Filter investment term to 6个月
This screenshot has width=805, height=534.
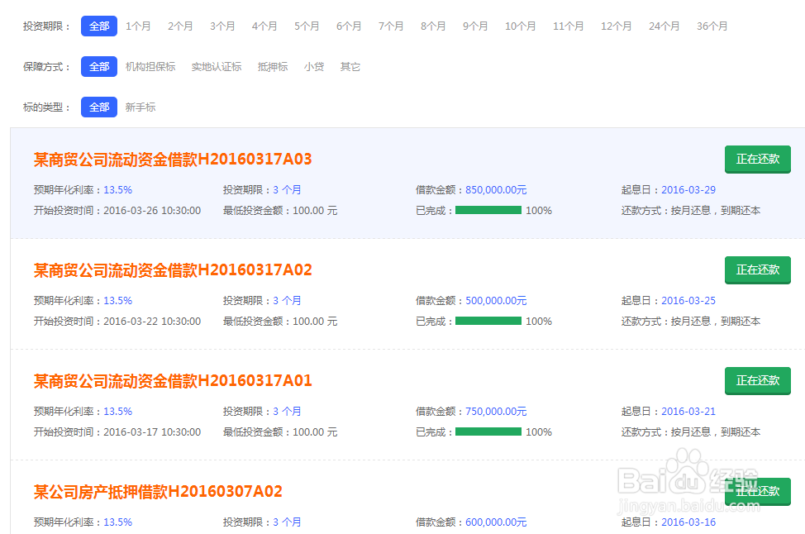point(349,26)
